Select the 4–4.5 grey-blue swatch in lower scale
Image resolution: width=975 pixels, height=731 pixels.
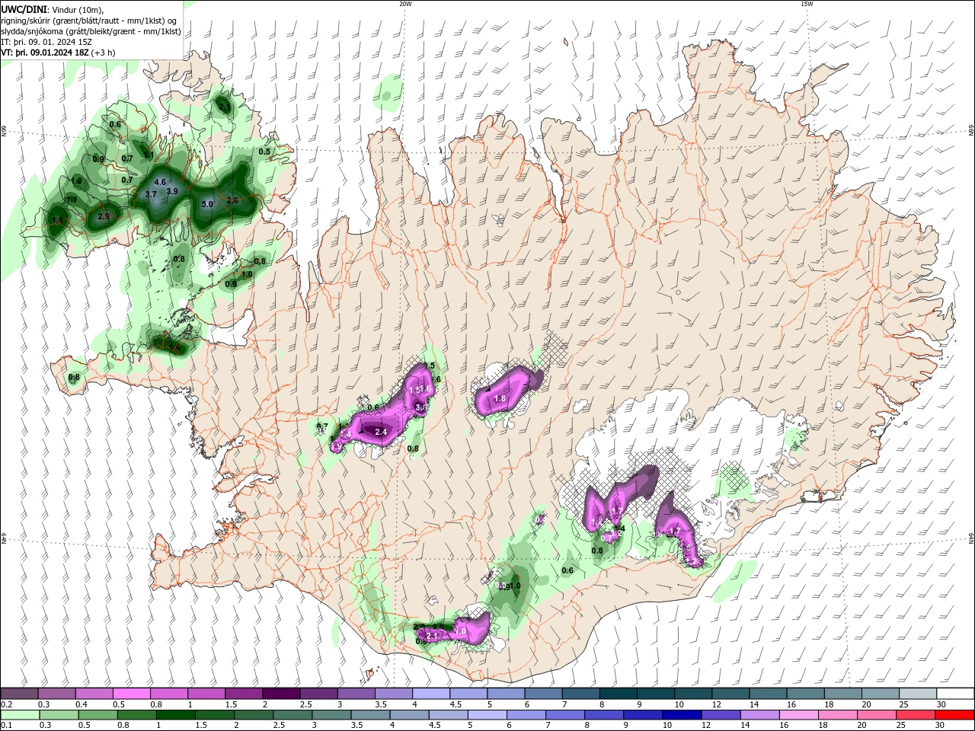tap(409, 715)
